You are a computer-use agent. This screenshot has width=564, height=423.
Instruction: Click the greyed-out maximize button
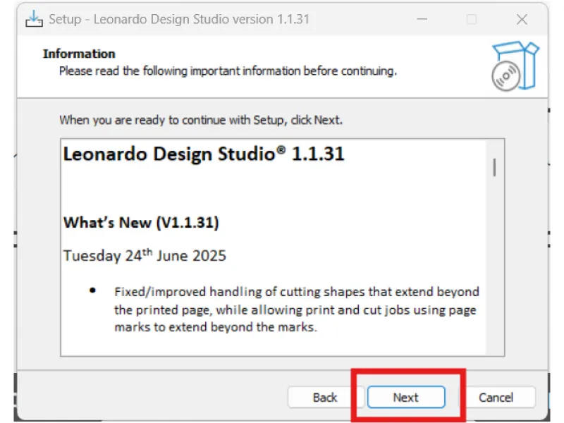471,20
